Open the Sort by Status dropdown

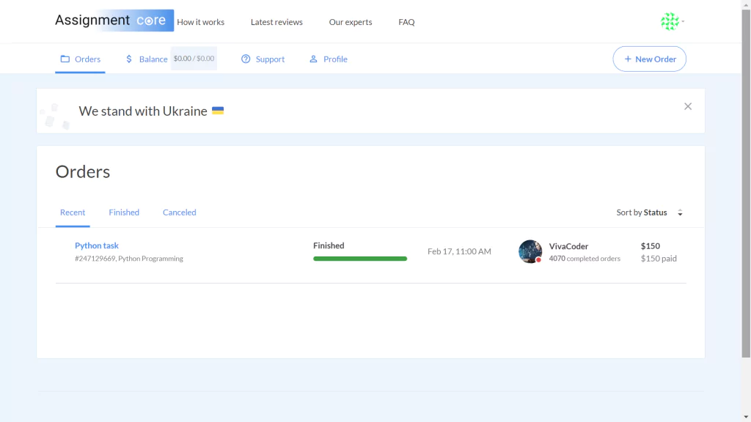[x=650, y=212]
